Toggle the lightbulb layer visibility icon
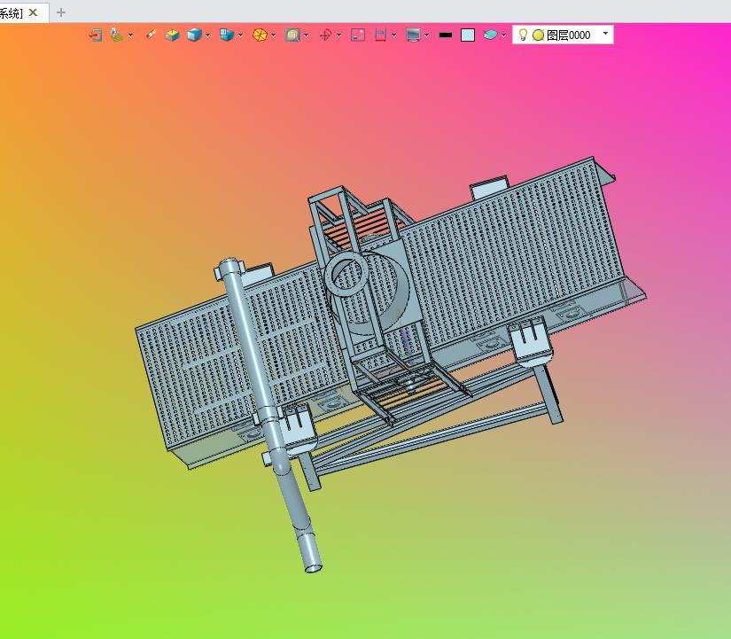Viewport: 731px width, 639px height. pos(523,35)
